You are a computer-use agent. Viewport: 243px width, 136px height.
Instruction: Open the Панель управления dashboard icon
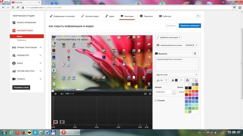click(14, 23)
